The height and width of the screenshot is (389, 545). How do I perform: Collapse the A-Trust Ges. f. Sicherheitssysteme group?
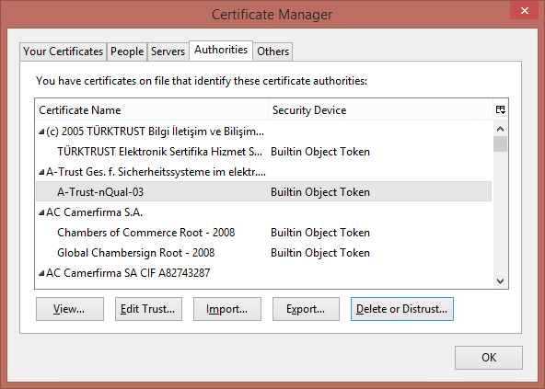(x=41, y=172)
